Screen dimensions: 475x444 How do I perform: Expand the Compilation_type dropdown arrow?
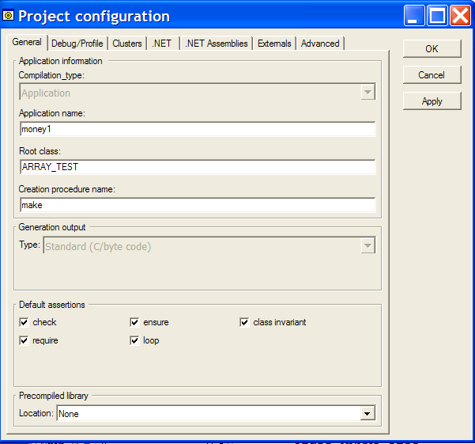pos(367,93)
